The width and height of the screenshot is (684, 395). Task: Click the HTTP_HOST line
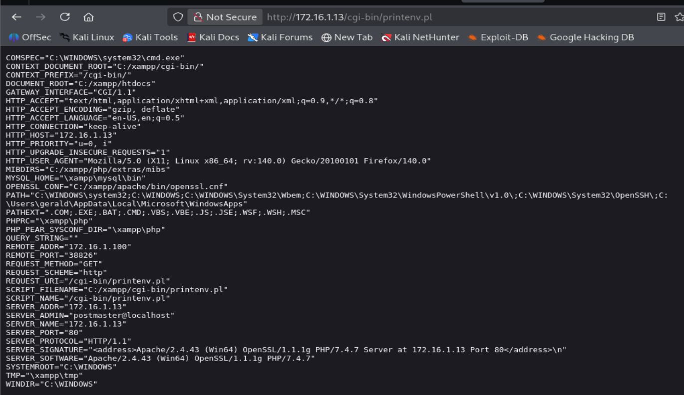(61, 135)
